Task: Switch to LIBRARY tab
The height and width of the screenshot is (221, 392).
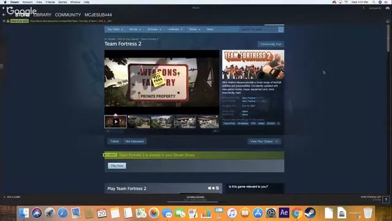Action: click(x=42, y=15)
